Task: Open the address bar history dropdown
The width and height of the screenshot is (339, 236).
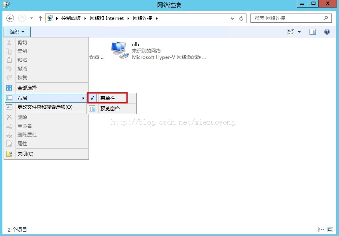Action: coord(233,19)
